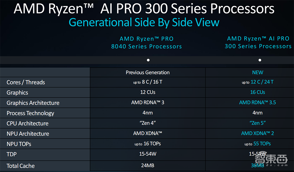The width and height of the screenshot is (294, 172).
Task: Select the NPU TOPs row label
Action: click(x=19, y=144)
